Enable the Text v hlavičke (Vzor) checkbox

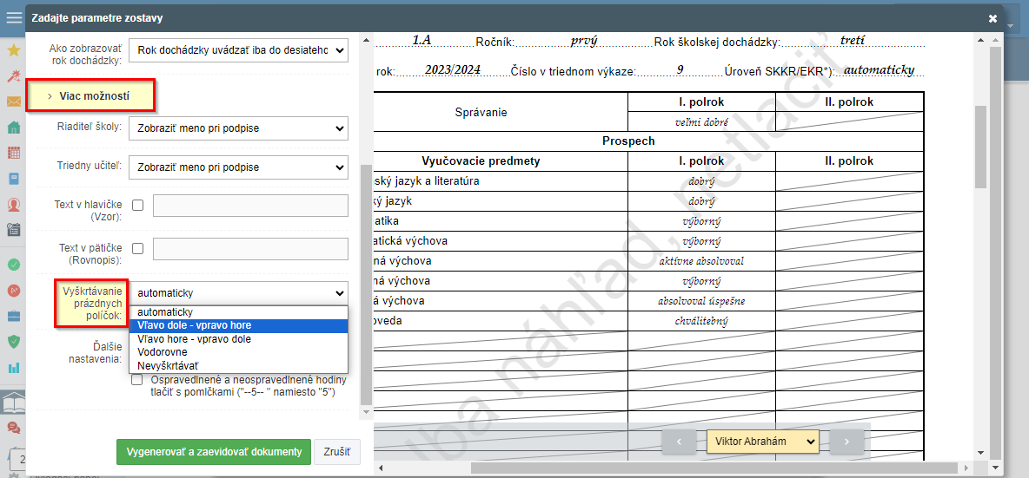tap(137, 205)
